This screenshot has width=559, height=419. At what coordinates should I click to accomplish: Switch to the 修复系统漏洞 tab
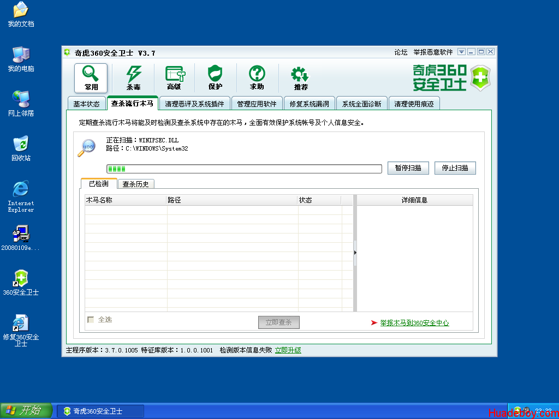[x=309, y=104]
